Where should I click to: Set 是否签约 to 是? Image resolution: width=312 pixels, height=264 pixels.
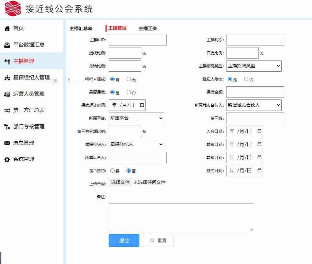coord(113,170)
